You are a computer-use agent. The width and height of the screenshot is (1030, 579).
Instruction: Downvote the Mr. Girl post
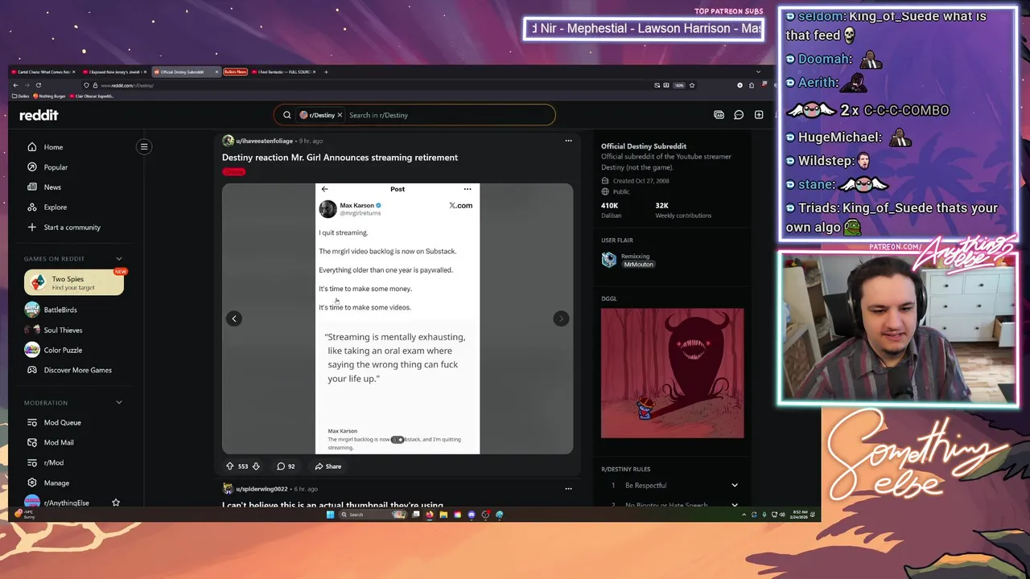click(256, 466)
